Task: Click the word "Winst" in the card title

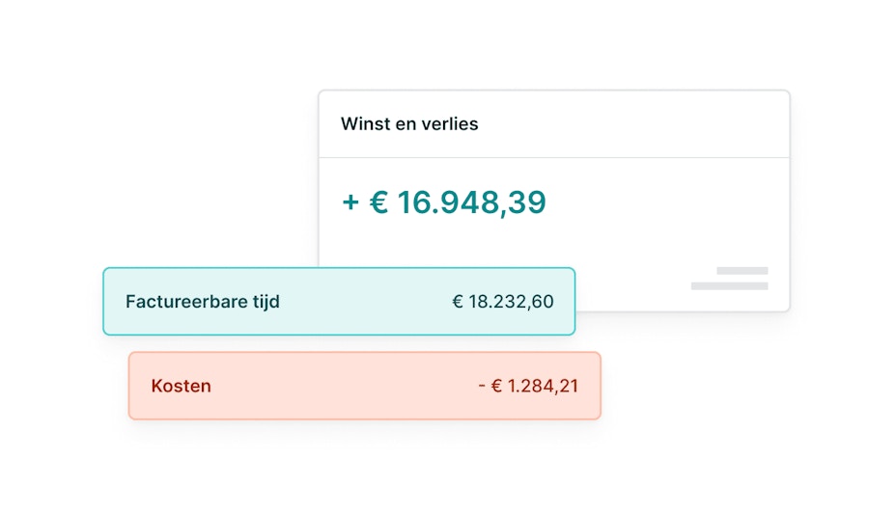Action: click(x=364, y=124)
